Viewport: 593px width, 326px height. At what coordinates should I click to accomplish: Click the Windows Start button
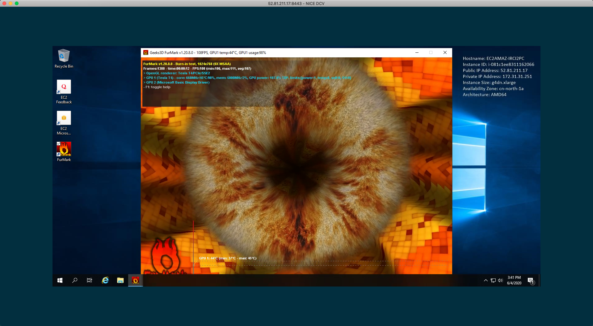click(60, 280)
